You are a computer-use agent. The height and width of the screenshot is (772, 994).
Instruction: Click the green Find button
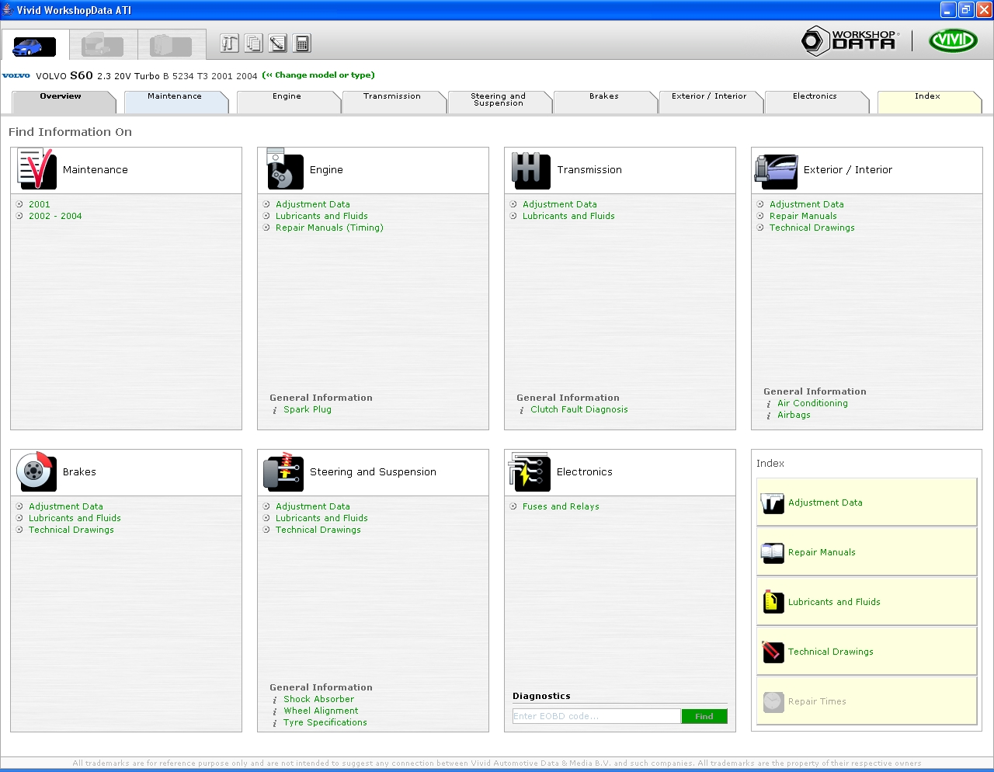(x=704, y=716)
